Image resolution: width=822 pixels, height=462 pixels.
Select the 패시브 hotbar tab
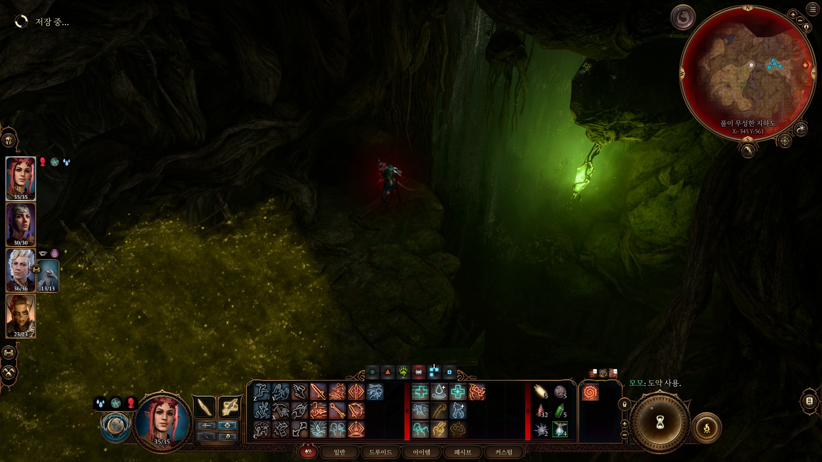click(462, 452)
